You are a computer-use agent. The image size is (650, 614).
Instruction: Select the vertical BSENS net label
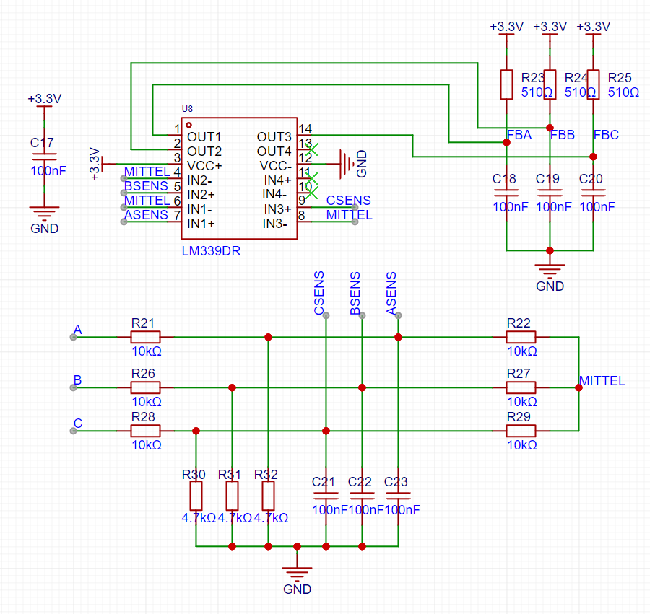click(355, 293)
